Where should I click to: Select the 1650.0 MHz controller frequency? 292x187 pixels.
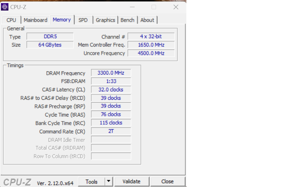151,45
